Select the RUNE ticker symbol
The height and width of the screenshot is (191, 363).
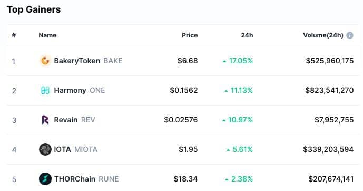(109, 179)
